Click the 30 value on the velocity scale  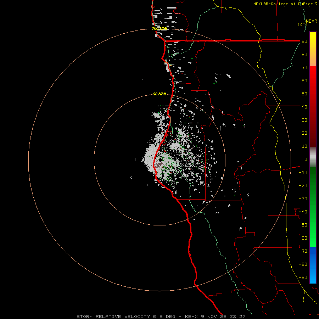(304, 120)
